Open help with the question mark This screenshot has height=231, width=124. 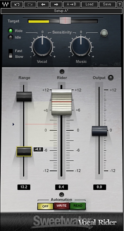[x=119, y=4]
